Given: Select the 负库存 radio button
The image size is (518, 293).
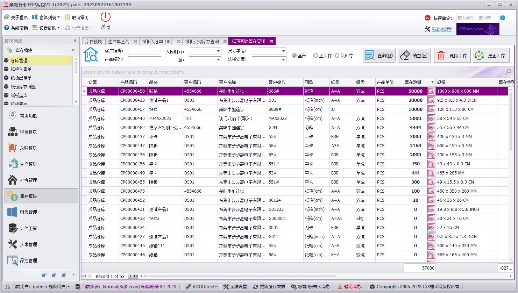Looking at the screenshot, I should pyautogui.click(x=337, y=55).
